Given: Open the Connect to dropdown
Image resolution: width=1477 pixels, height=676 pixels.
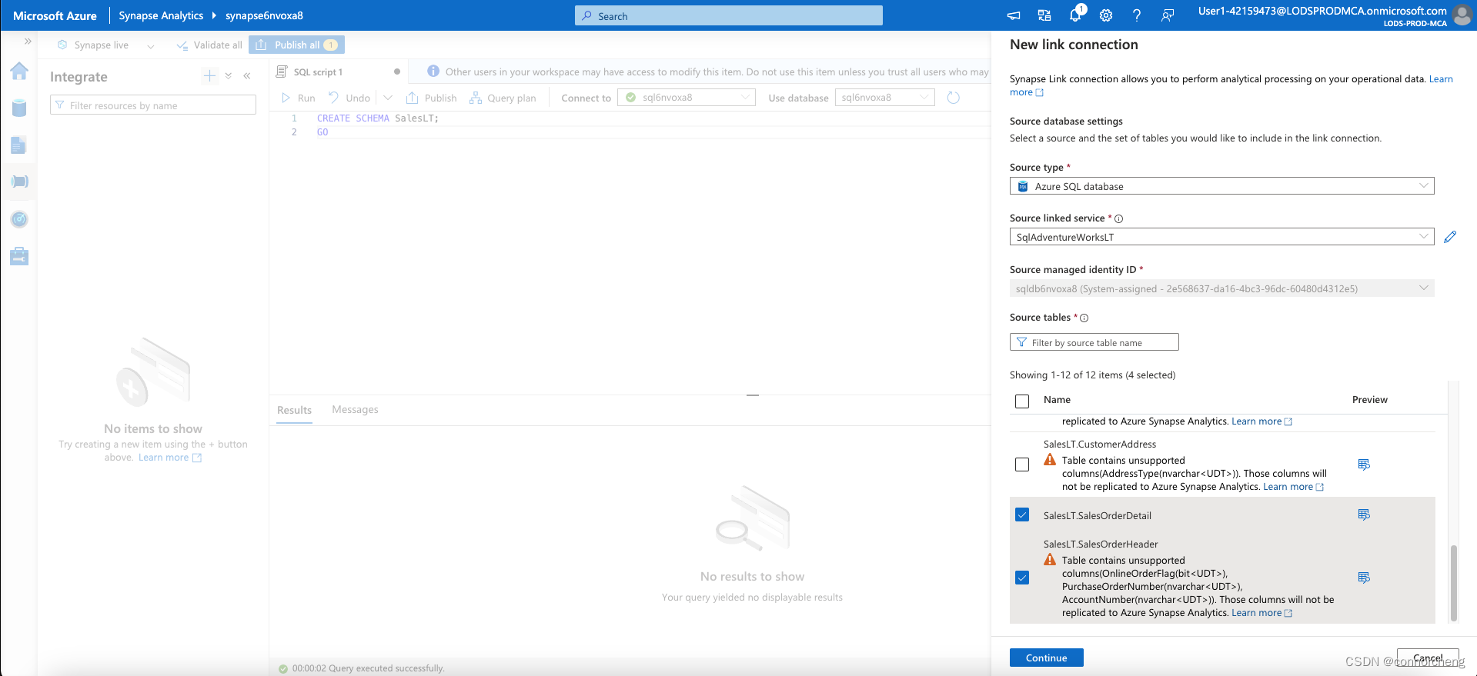Looking at the screenshot, I should coord(687,98).
